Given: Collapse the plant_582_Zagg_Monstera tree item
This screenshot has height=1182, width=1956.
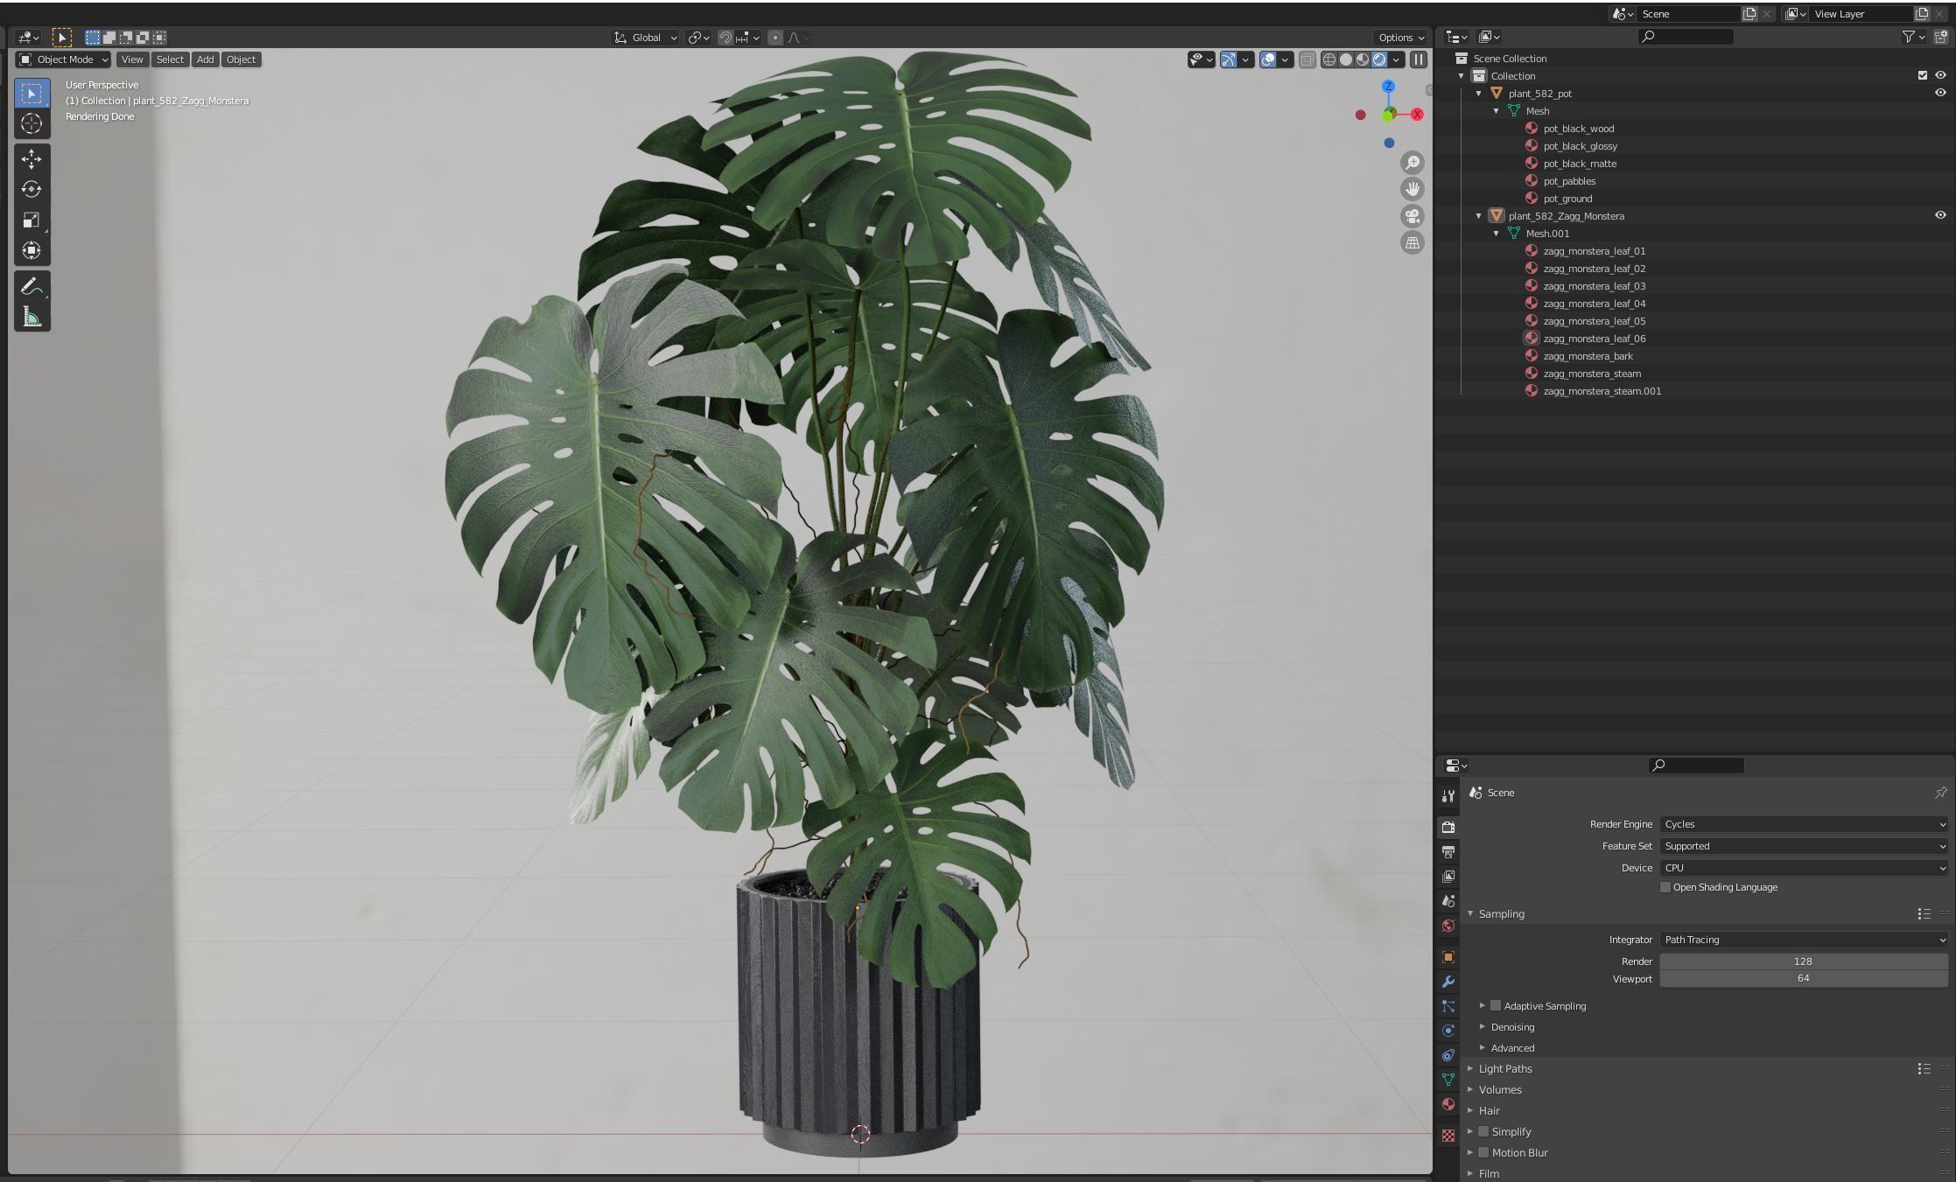Looking at the screenshot, I should tap(1479, 216).
